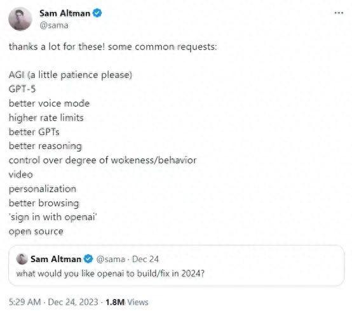The image size is (352, 311).
Task: Click Sam Altman's large profile avatar
Action: pyautogui.click(x=20, y=19)
